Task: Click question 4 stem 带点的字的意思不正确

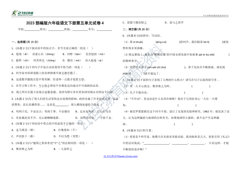Action: [52, 124]
